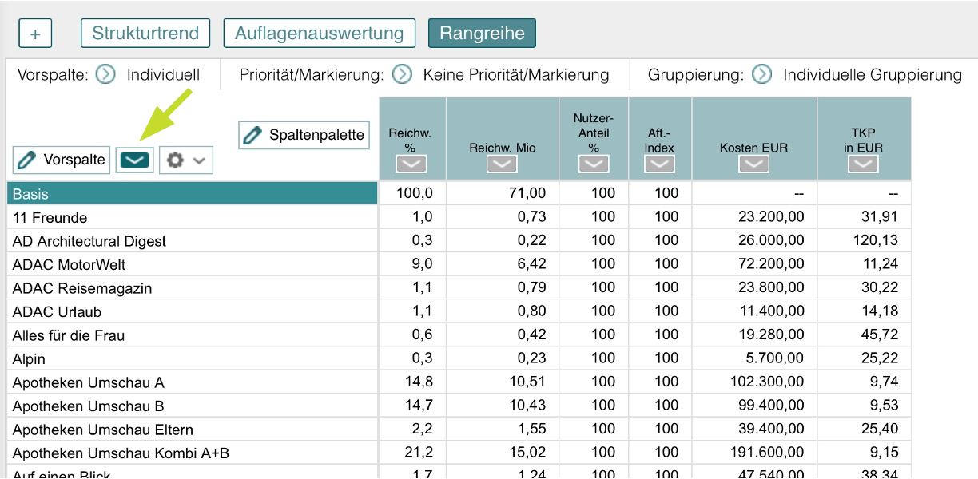The height and width of the screenshot is (479, 978).
Task: Open the Spaltenpalette editor
Action: coord(304,134)
